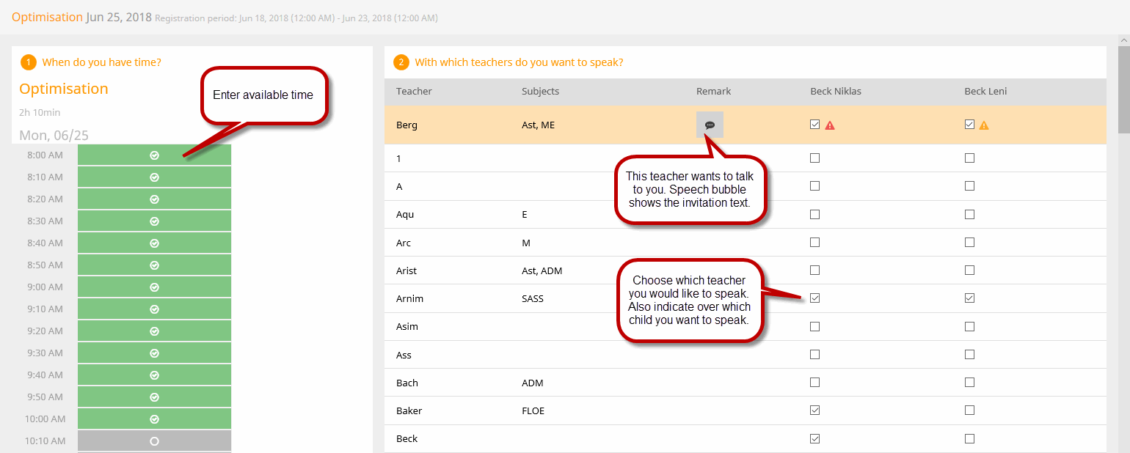Check Arc for Beck Niklas

click(x=814, y=243)
